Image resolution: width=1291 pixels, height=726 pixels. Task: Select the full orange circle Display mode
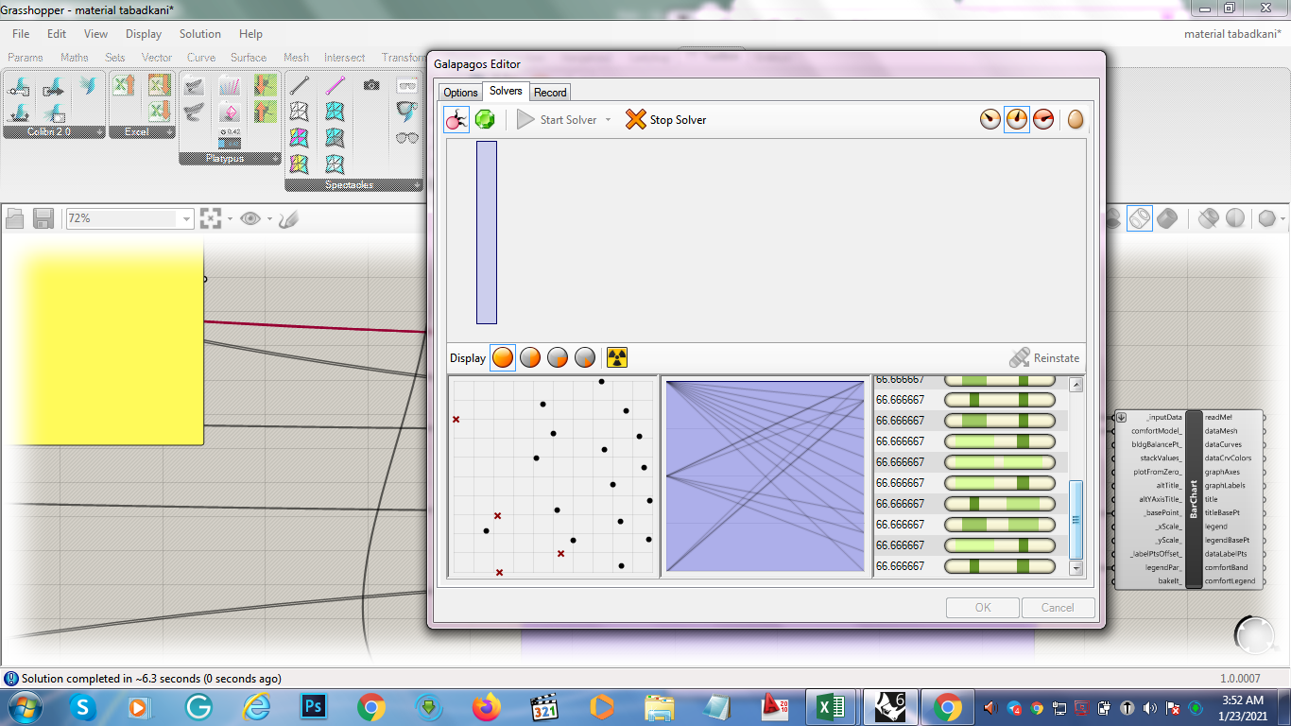click(503, 357)
